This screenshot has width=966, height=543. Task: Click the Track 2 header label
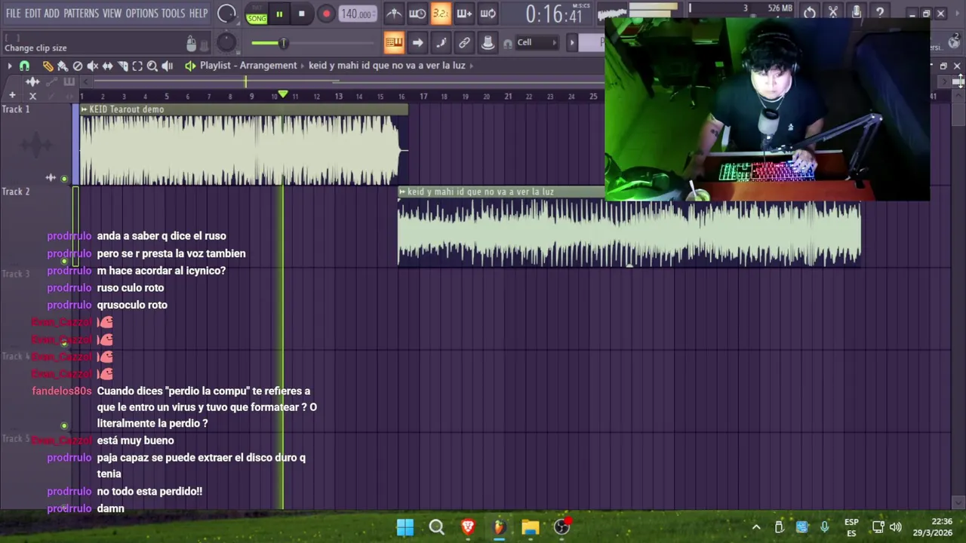coord(16,192)
